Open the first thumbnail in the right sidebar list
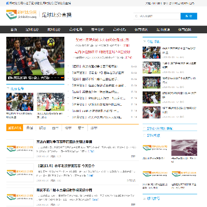The width and height of the screenshot is (207, 207). point(151,52)
